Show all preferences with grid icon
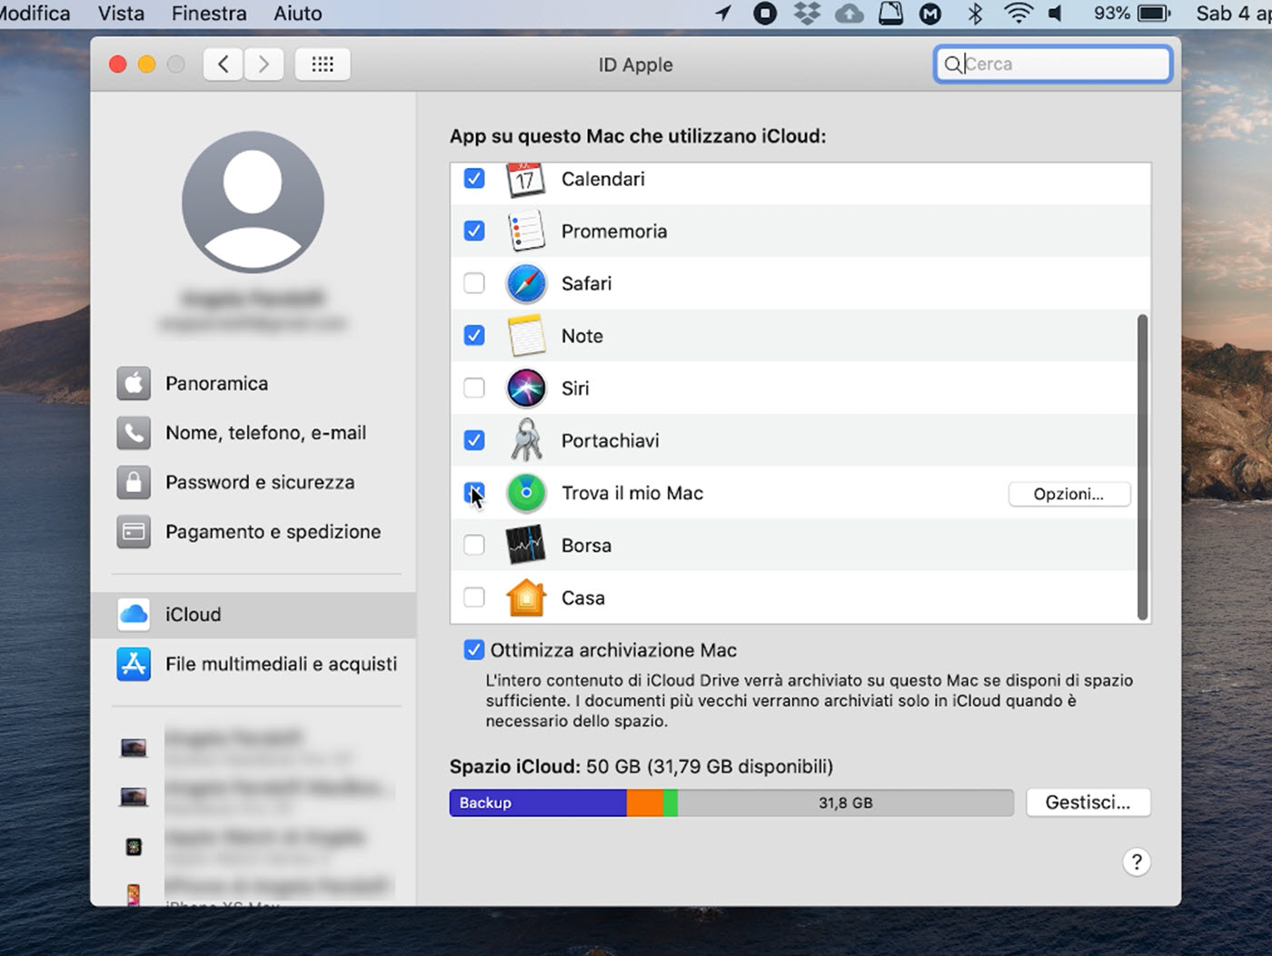 [323, 64]
